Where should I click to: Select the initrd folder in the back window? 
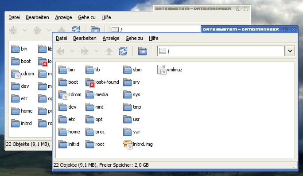click(x=21, y=123)
